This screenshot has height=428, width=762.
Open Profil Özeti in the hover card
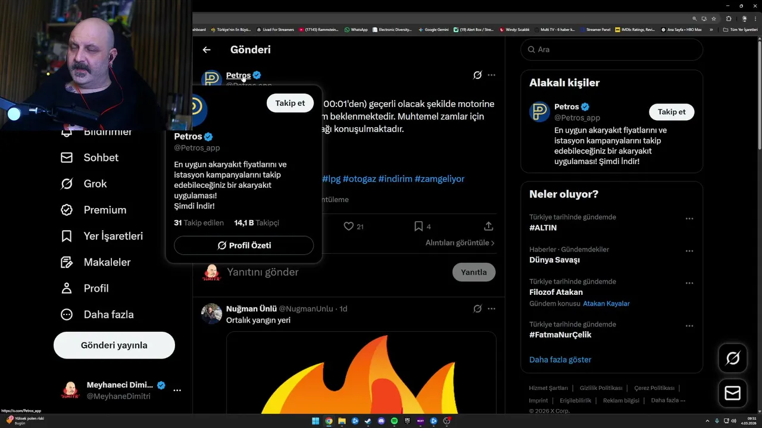[244, 246]
